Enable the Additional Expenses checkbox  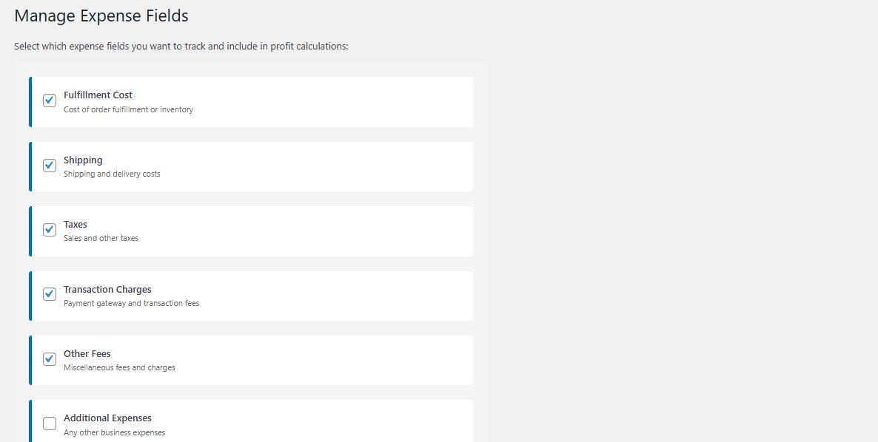coord(49,423)
